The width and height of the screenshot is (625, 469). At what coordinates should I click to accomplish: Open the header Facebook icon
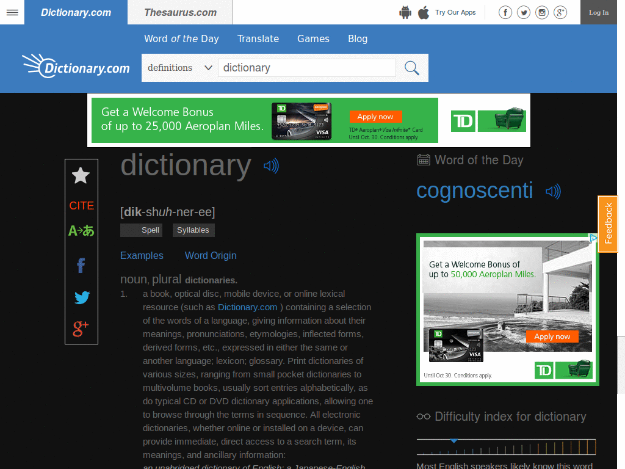(x=505, y=13)
